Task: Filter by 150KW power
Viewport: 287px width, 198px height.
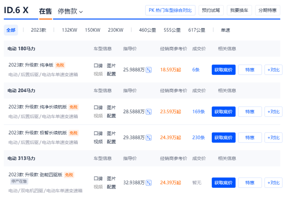Action: [x=93, y=30]
